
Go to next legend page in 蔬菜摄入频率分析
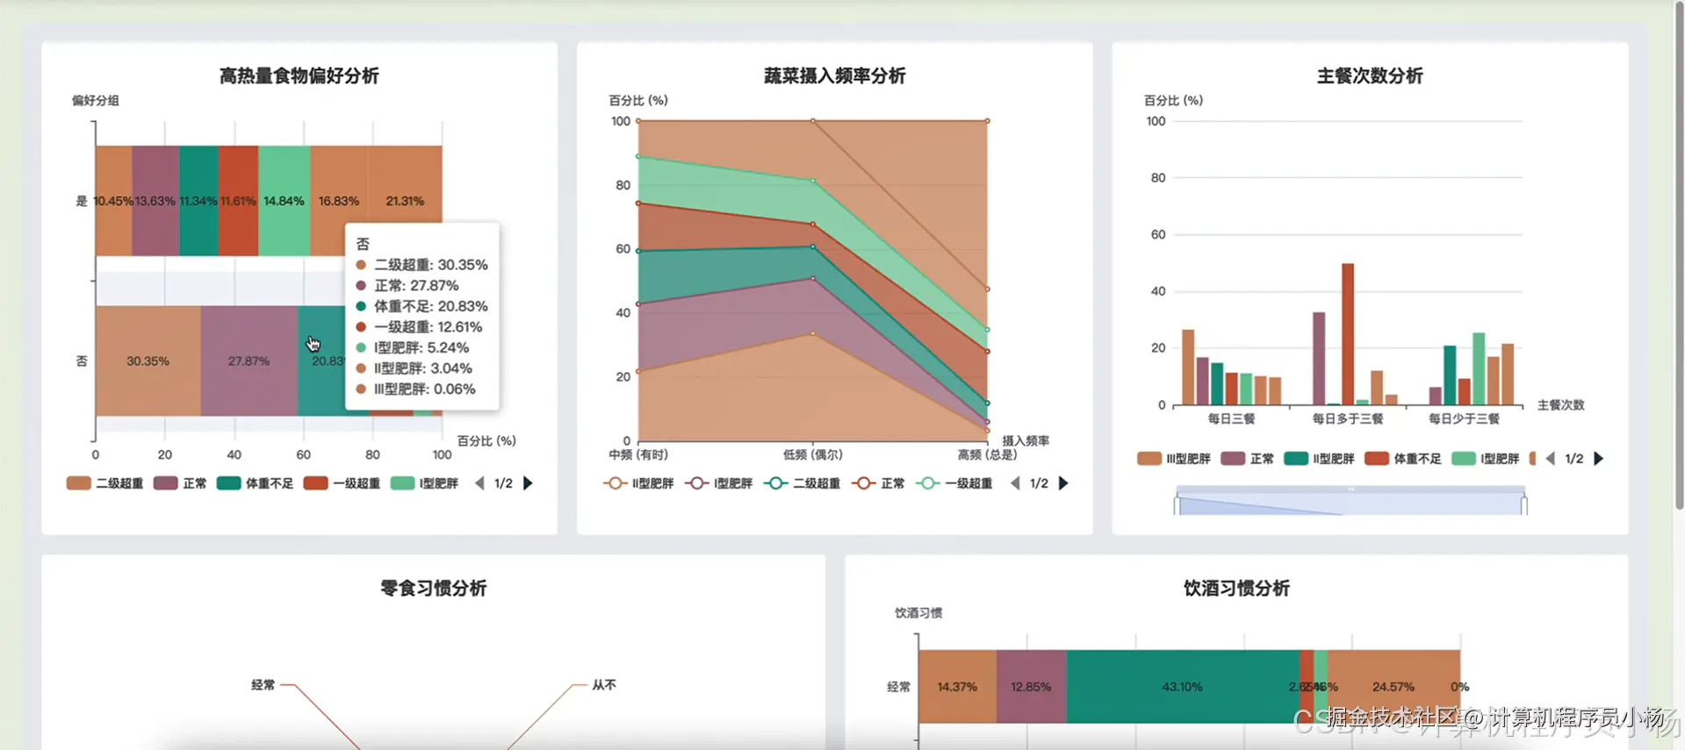tap(1063, 483)
